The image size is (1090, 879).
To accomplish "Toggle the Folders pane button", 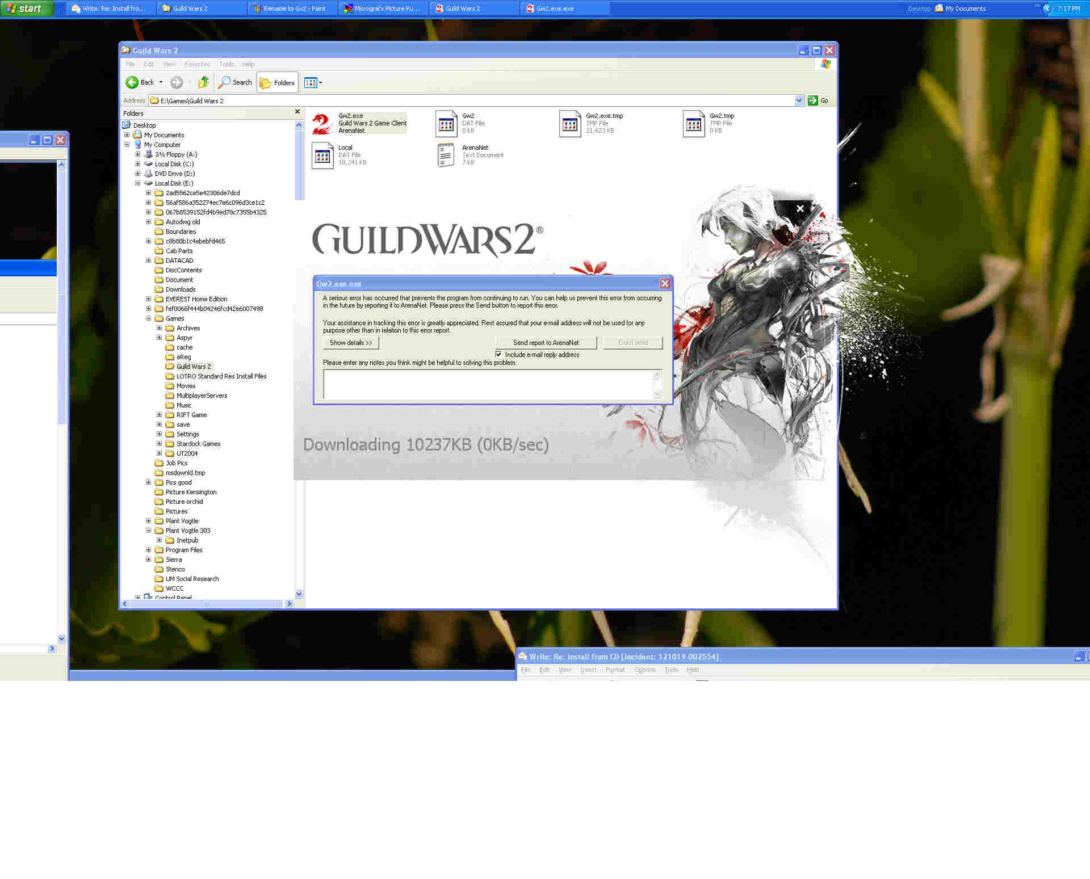I will point(278,82).
